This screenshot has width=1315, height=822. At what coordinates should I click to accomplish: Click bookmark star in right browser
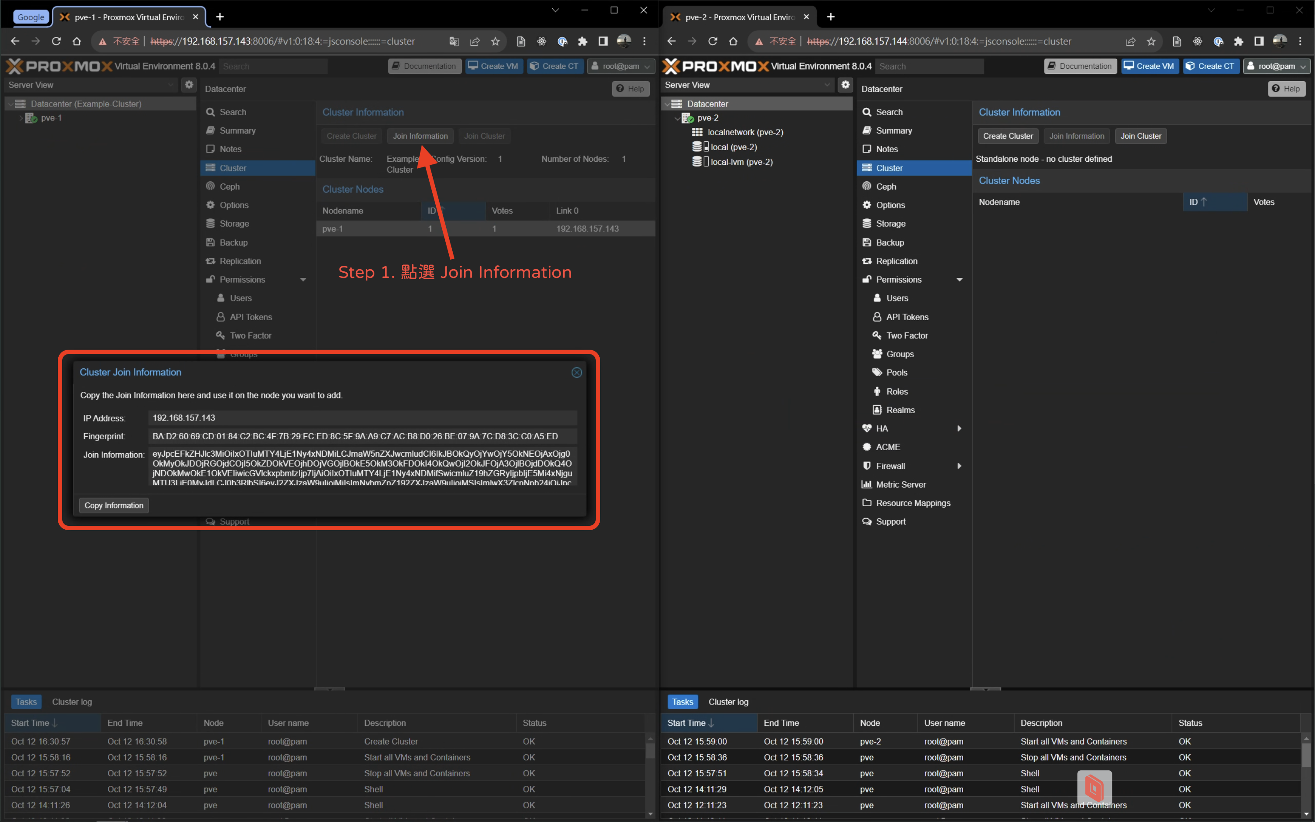point(1151,41)
